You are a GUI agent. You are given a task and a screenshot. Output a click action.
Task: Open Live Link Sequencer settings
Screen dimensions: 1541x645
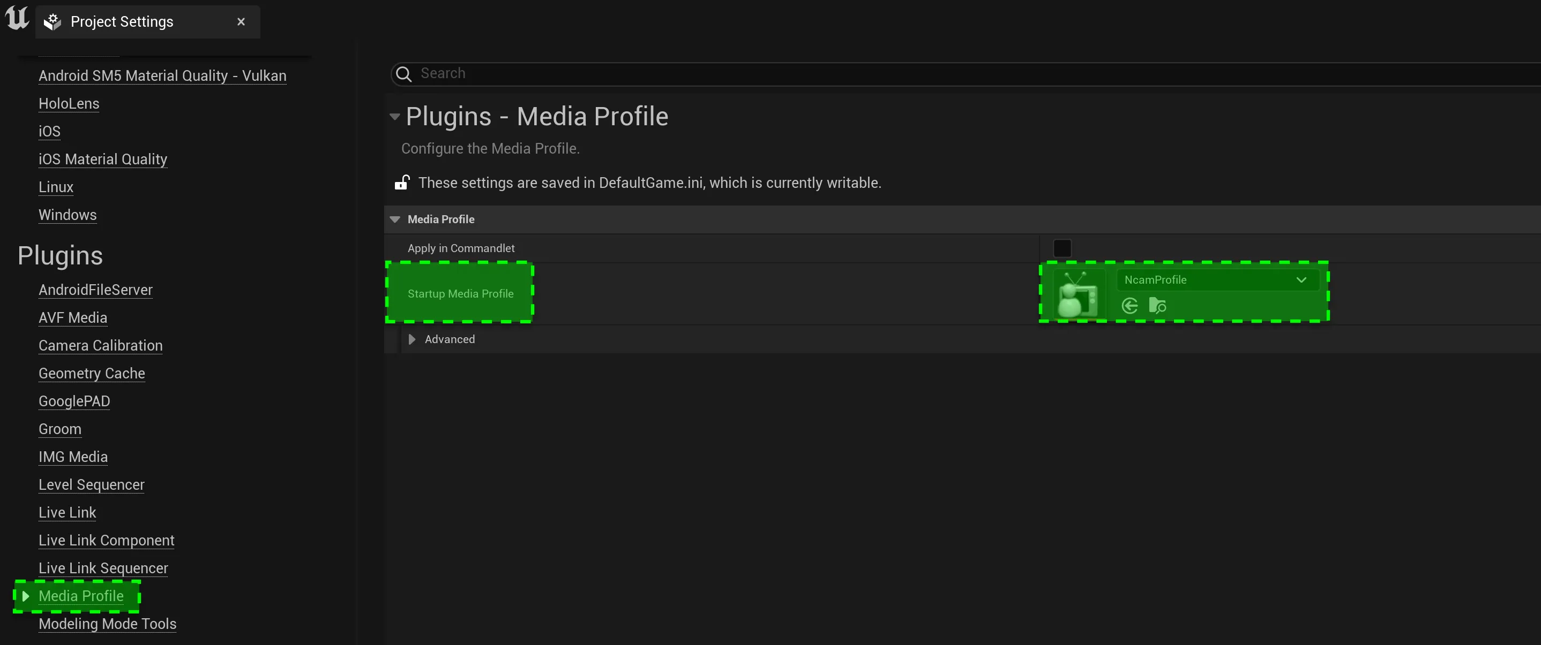tap(103, 568)
